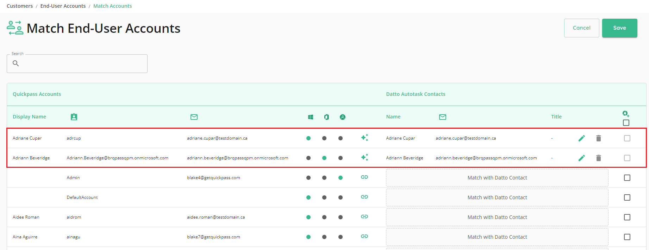649x250 pixels.
Task: Check the box in the DefaultAccount row
Action: click(627, 197)
